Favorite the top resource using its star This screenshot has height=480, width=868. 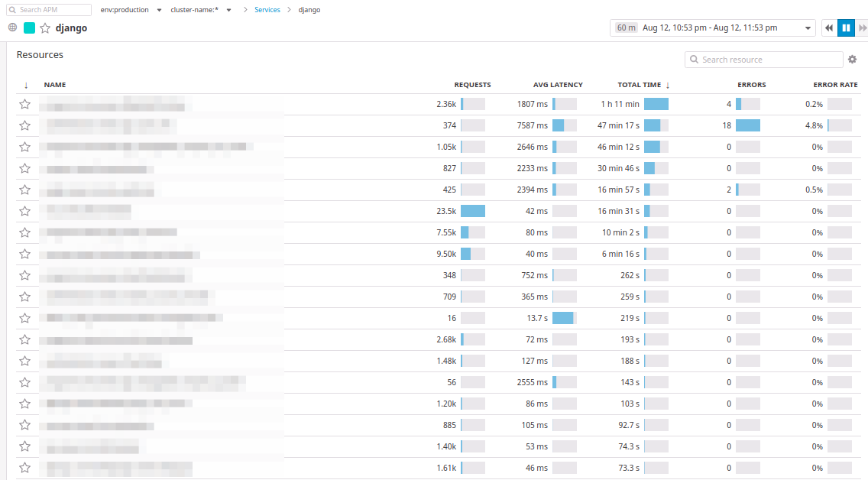pyautogui.click(x=24, y=104)
